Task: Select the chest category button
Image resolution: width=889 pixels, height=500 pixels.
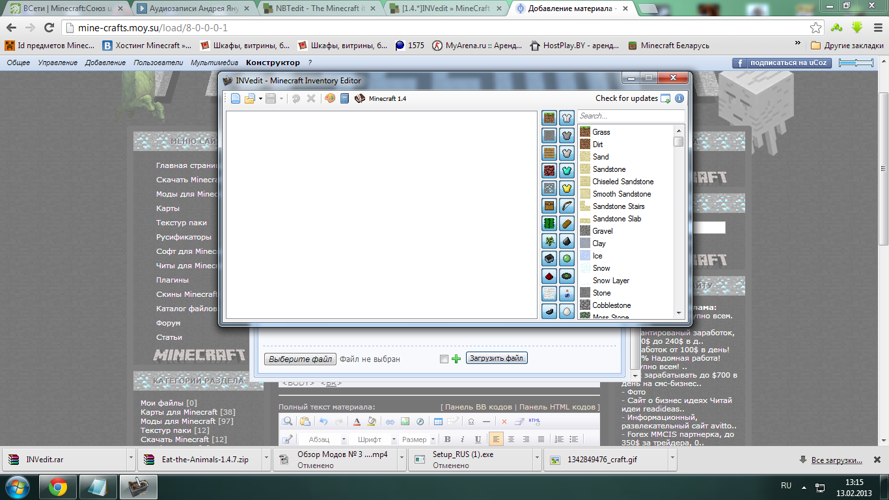Action: point(549,206)
